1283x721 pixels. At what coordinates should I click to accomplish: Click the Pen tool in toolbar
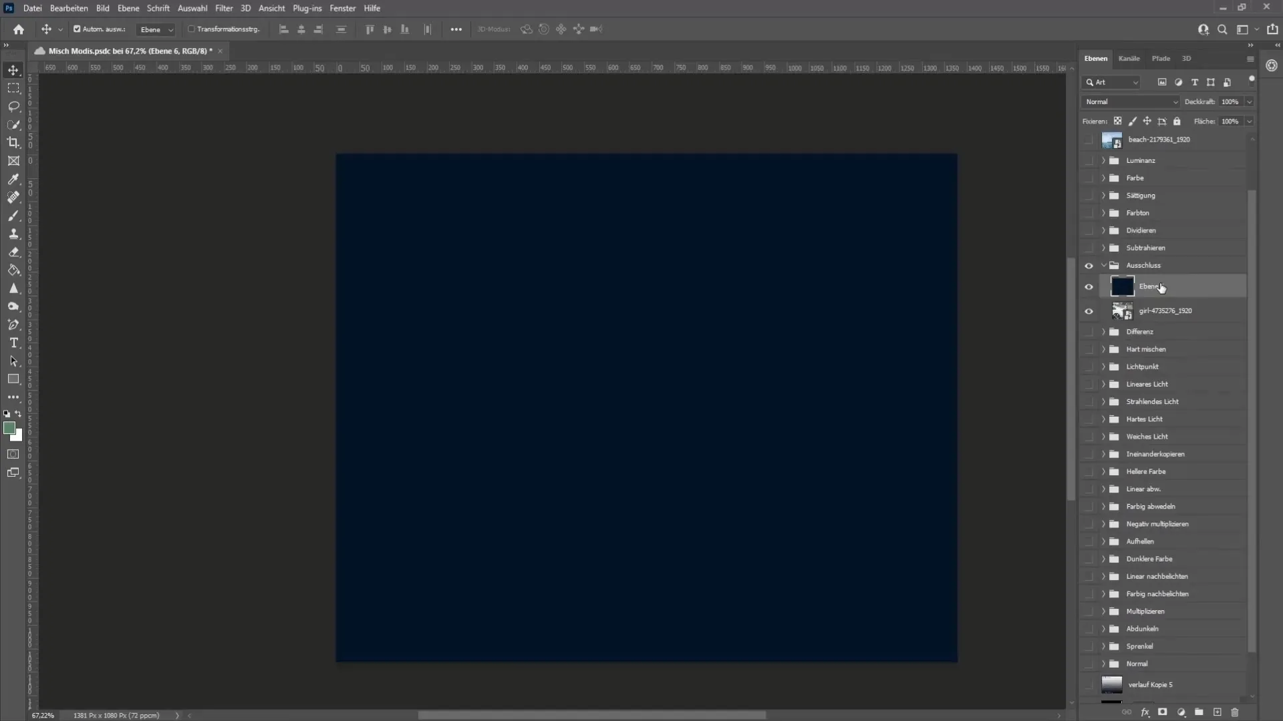[13, 325]
